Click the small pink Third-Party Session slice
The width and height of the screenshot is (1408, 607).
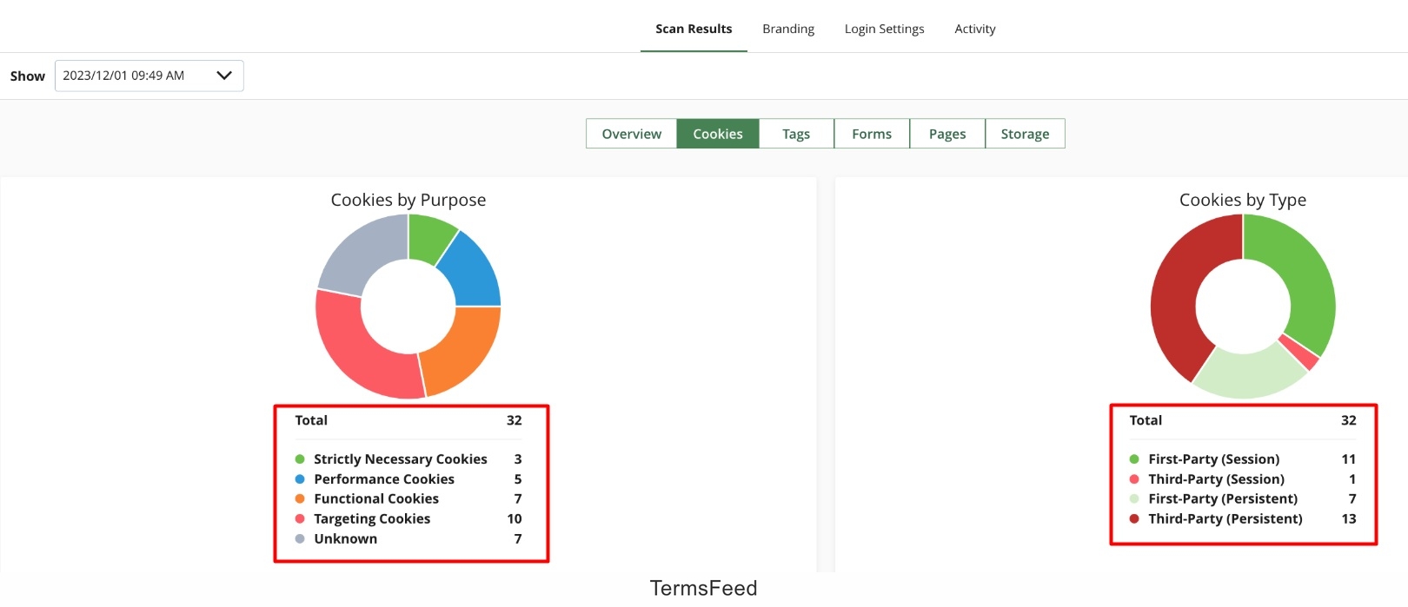pos(1301,352)
